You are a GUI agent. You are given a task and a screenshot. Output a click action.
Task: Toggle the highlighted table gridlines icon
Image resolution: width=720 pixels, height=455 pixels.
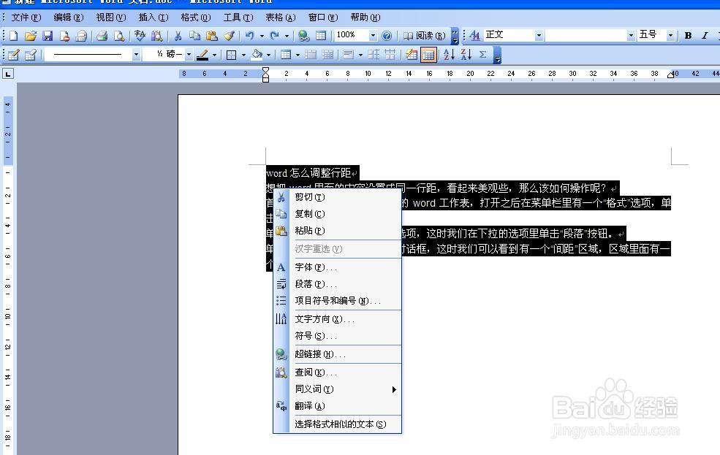[429, 54]
